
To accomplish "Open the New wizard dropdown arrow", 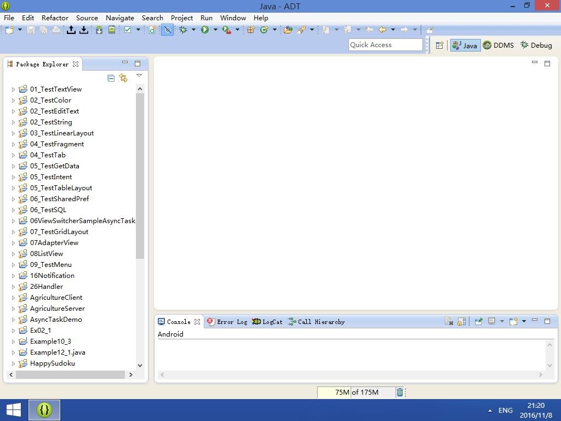I will (20, 30).
